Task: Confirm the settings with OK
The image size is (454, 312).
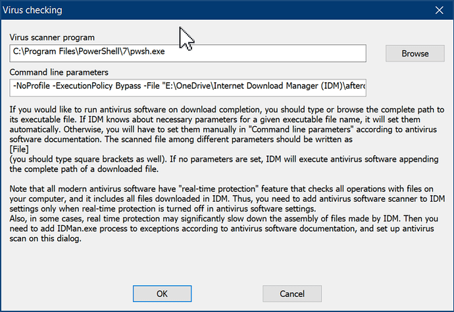Action: [x=162, y=293]
